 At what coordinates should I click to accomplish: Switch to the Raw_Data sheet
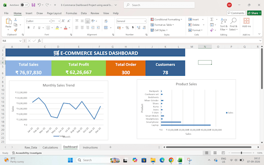31,147
